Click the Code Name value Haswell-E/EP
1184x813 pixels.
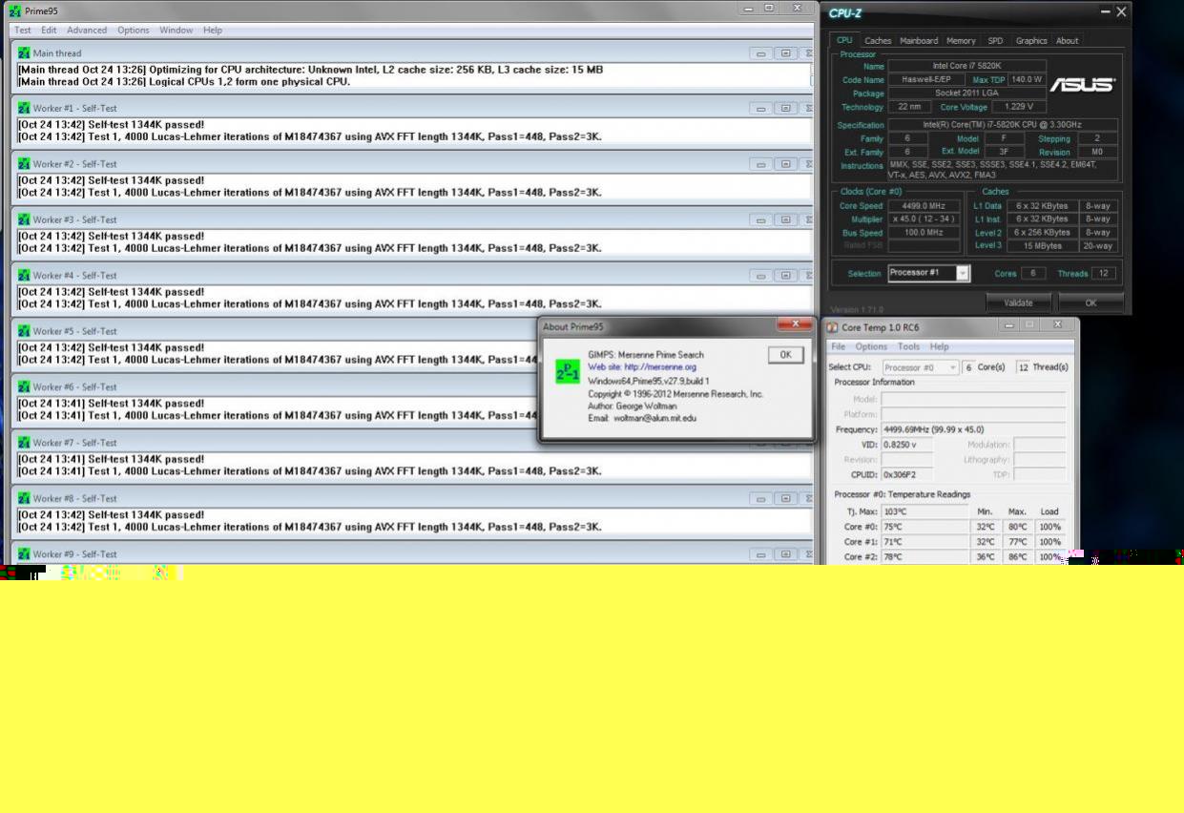(x=926, y=79)
